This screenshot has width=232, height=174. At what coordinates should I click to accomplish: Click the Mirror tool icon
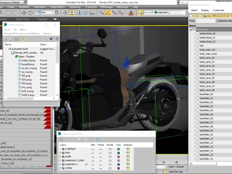pyautogui.click(x=79, y=13)
